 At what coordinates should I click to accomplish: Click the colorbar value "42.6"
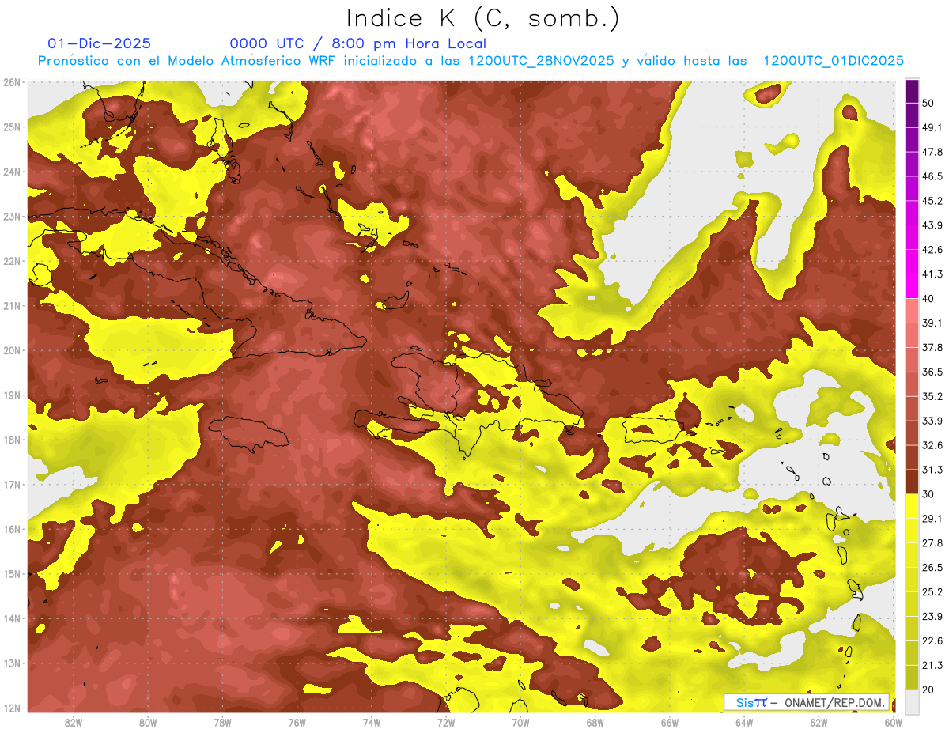932,250
